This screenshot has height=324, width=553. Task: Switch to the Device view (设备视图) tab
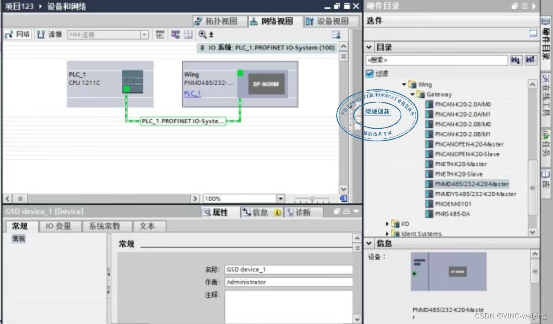(x=331, y=21)
